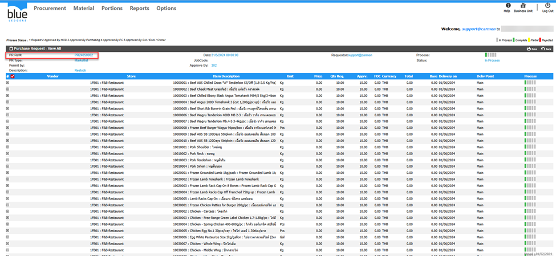Viewport: 556px width, 256px height.
Task: Expand the Beef AUS Chilled Grass row
Action: pos(7,83)
